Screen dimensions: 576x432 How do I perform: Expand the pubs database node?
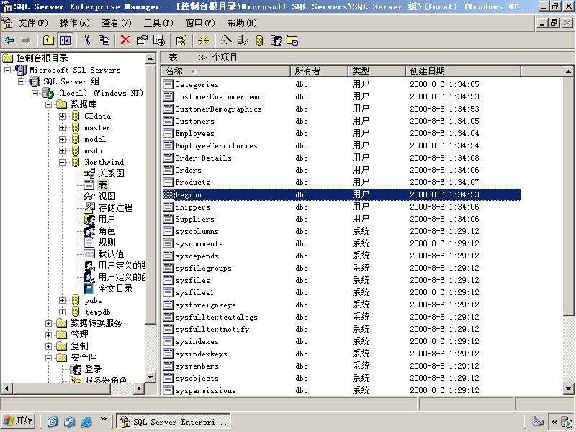point(63,300)
